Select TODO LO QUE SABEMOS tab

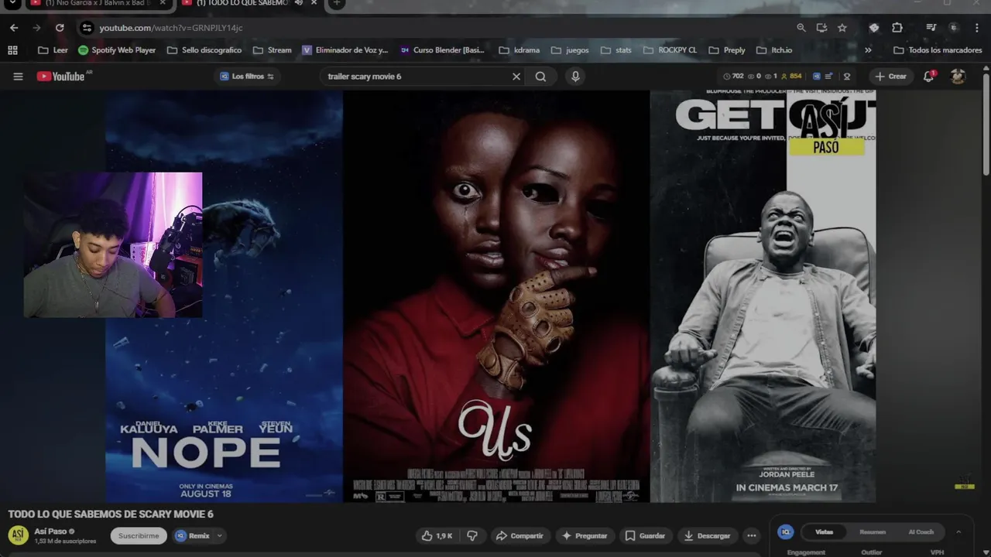[x=242, y=4]
